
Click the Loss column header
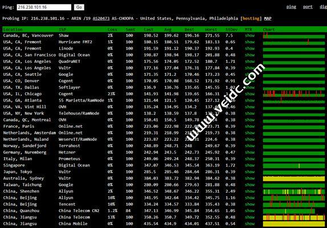coord(112,30)
